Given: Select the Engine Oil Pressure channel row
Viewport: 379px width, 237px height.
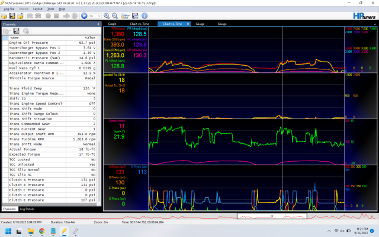Looking at the screenshot, I should pos(49,43).
